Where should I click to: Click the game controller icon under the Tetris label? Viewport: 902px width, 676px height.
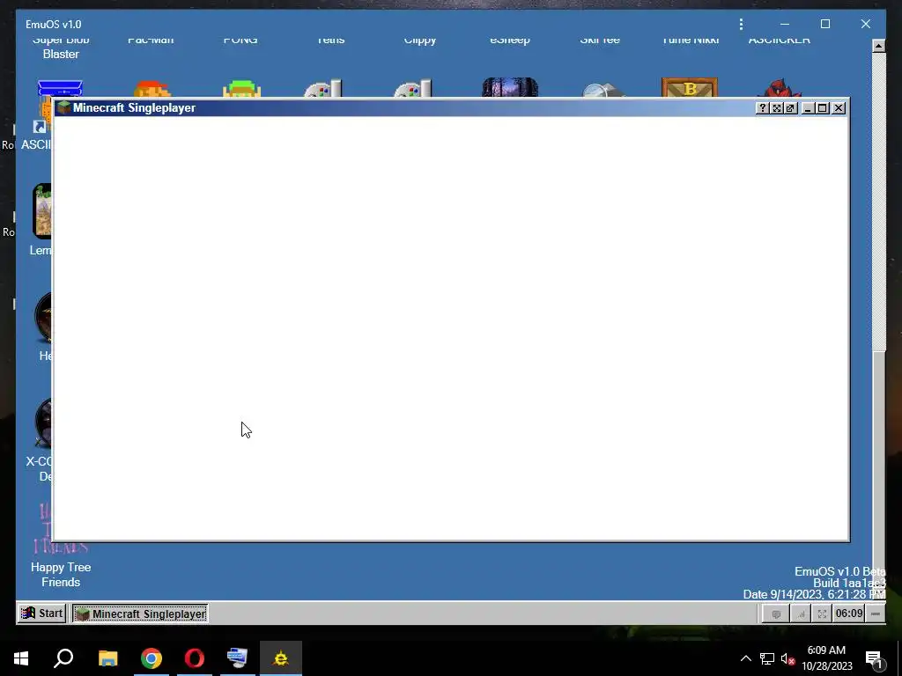323,89
